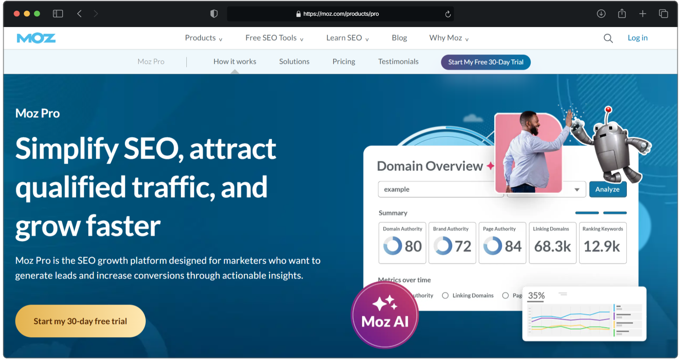Expand the Why Moz menu
Viewport: 681px width, 362px height.
coord(449,38)
